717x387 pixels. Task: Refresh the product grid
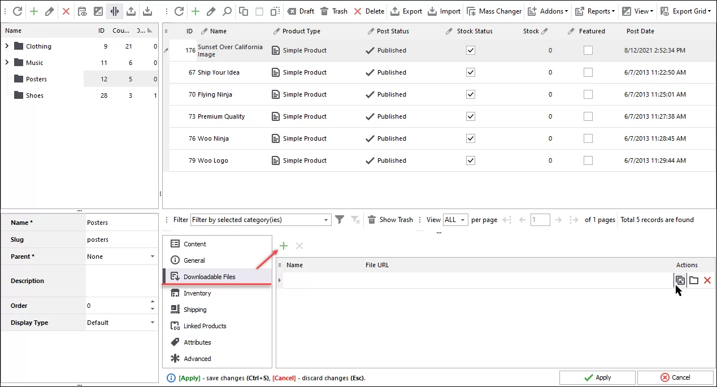point(180,11)
